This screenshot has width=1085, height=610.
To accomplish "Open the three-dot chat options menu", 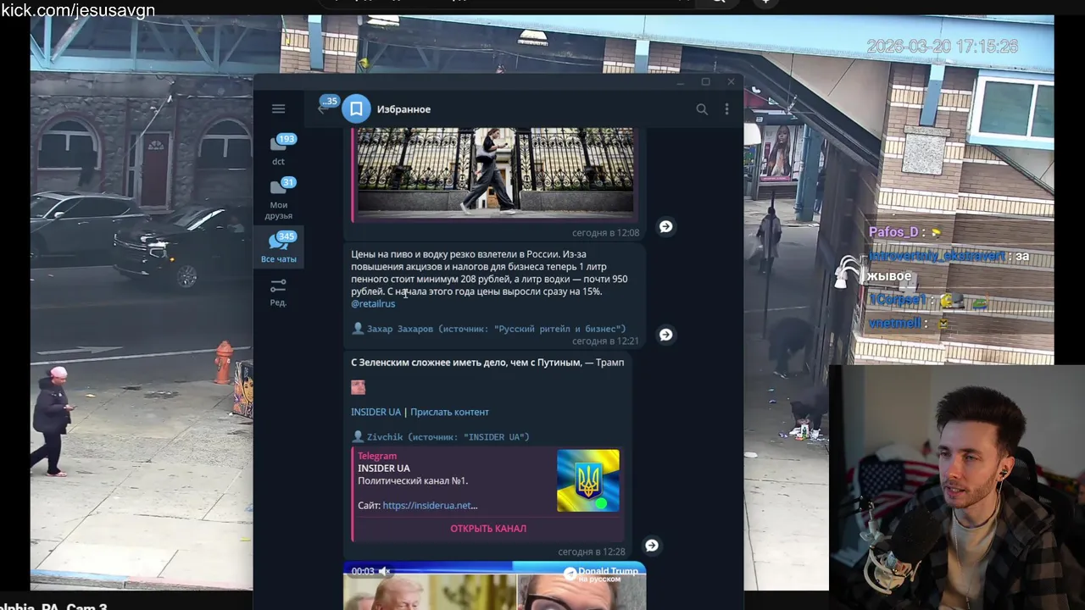I will click(x=726, y=108).
